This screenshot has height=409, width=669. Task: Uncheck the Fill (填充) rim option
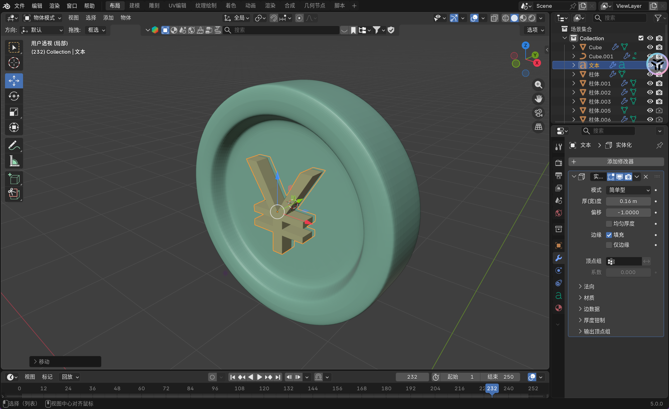609,235
